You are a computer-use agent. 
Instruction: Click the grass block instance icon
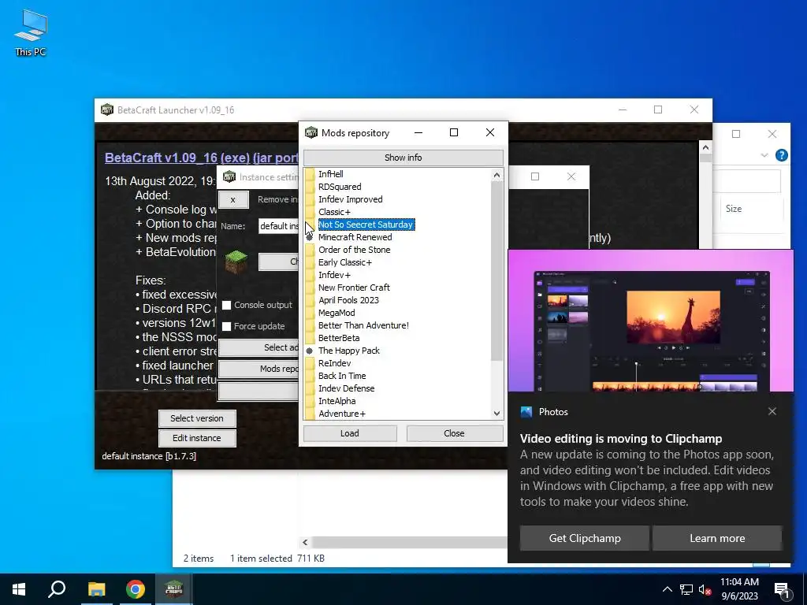(x=236, y=261)
